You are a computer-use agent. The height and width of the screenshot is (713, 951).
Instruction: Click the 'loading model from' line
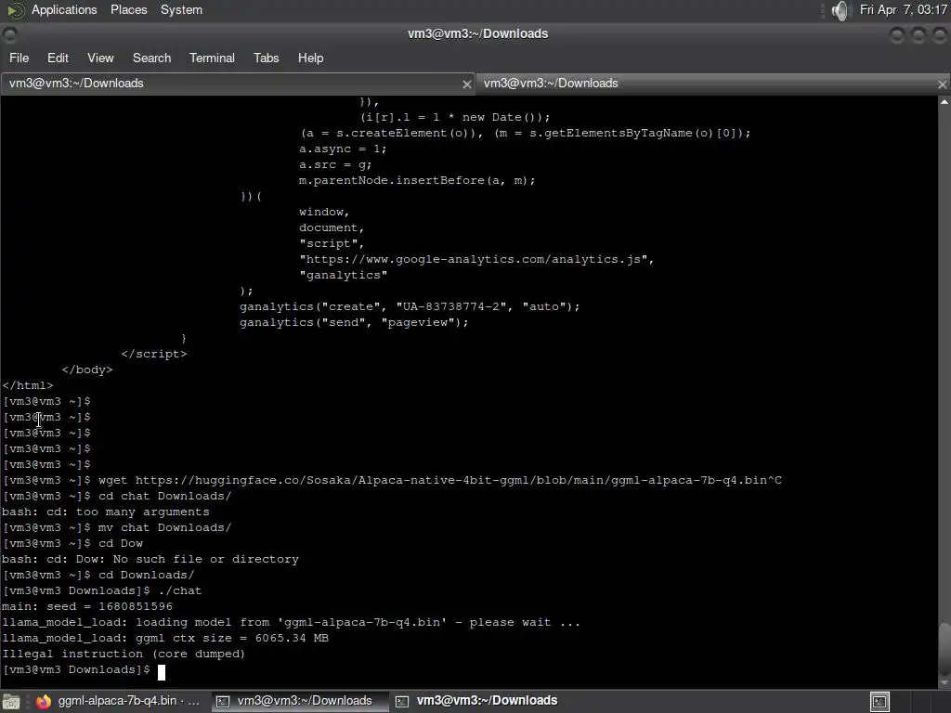click(291, 622)
